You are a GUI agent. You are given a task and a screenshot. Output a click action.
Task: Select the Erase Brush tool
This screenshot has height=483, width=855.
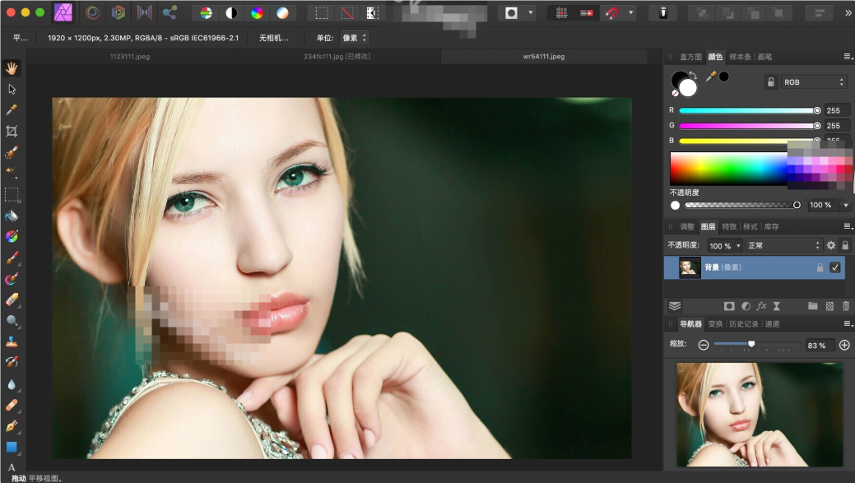pyautogui.click(x=12, y=300)
